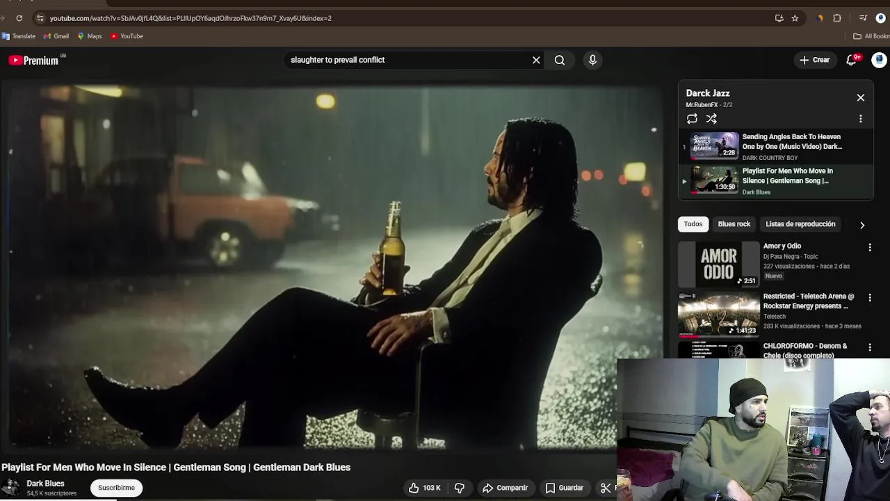Start voice search with the microphone icon

click(x=592, y=60)
